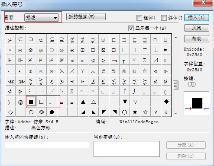Close the 插入符号 dialog with X

tap(203, 3)
